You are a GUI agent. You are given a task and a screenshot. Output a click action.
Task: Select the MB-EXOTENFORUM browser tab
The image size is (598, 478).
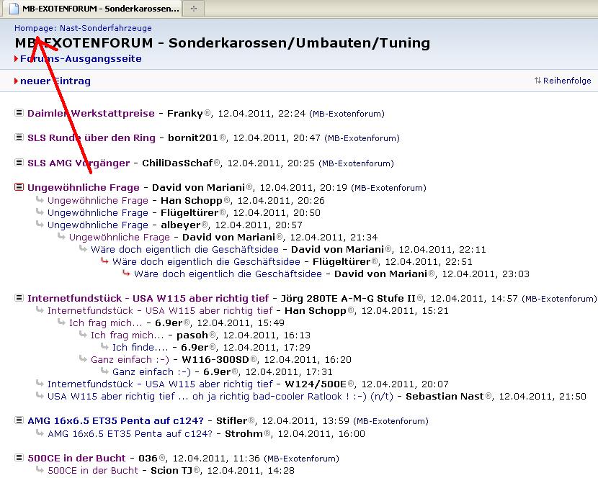pyautogui.click(x=94, y=9)
